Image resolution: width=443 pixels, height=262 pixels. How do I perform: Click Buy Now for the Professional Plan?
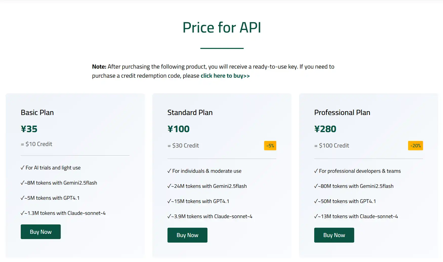[334, 235]
